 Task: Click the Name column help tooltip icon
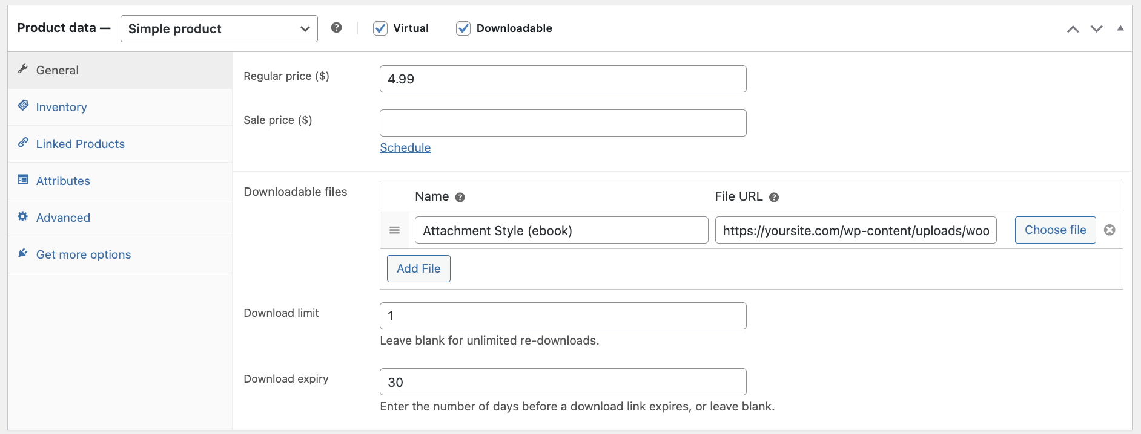coord(460,197)
